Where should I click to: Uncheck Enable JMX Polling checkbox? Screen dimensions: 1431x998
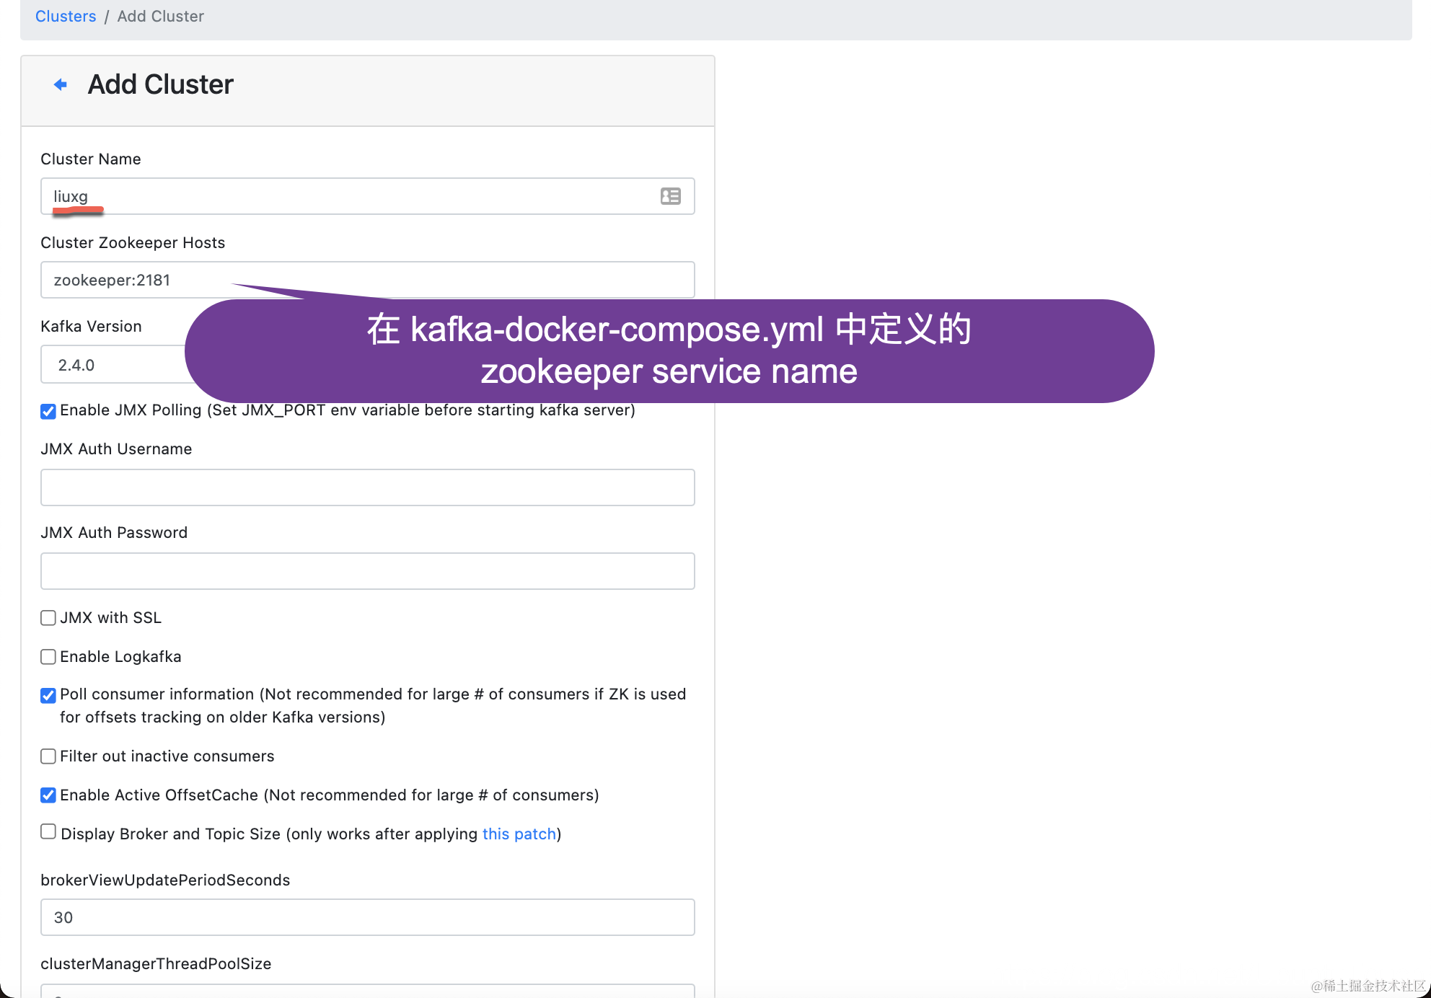point(48,411)
